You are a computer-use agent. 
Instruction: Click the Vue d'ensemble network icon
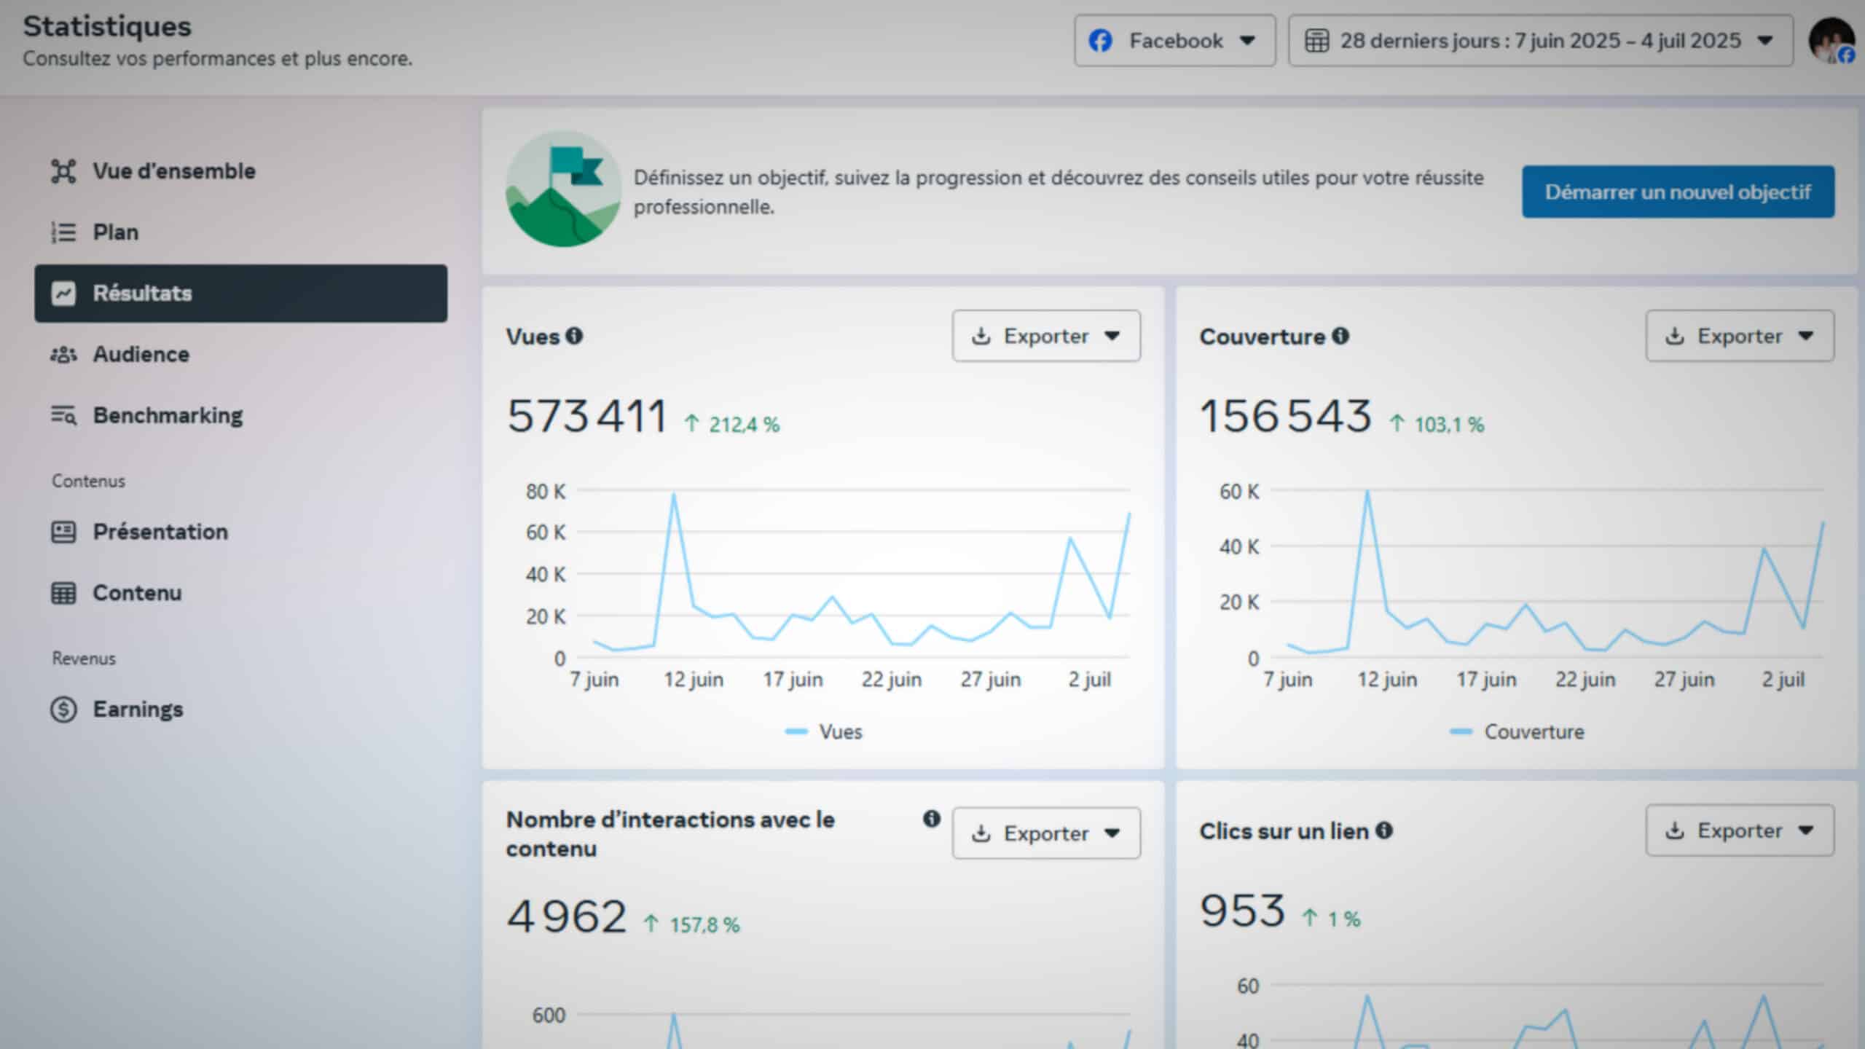[x=63, y=171]
